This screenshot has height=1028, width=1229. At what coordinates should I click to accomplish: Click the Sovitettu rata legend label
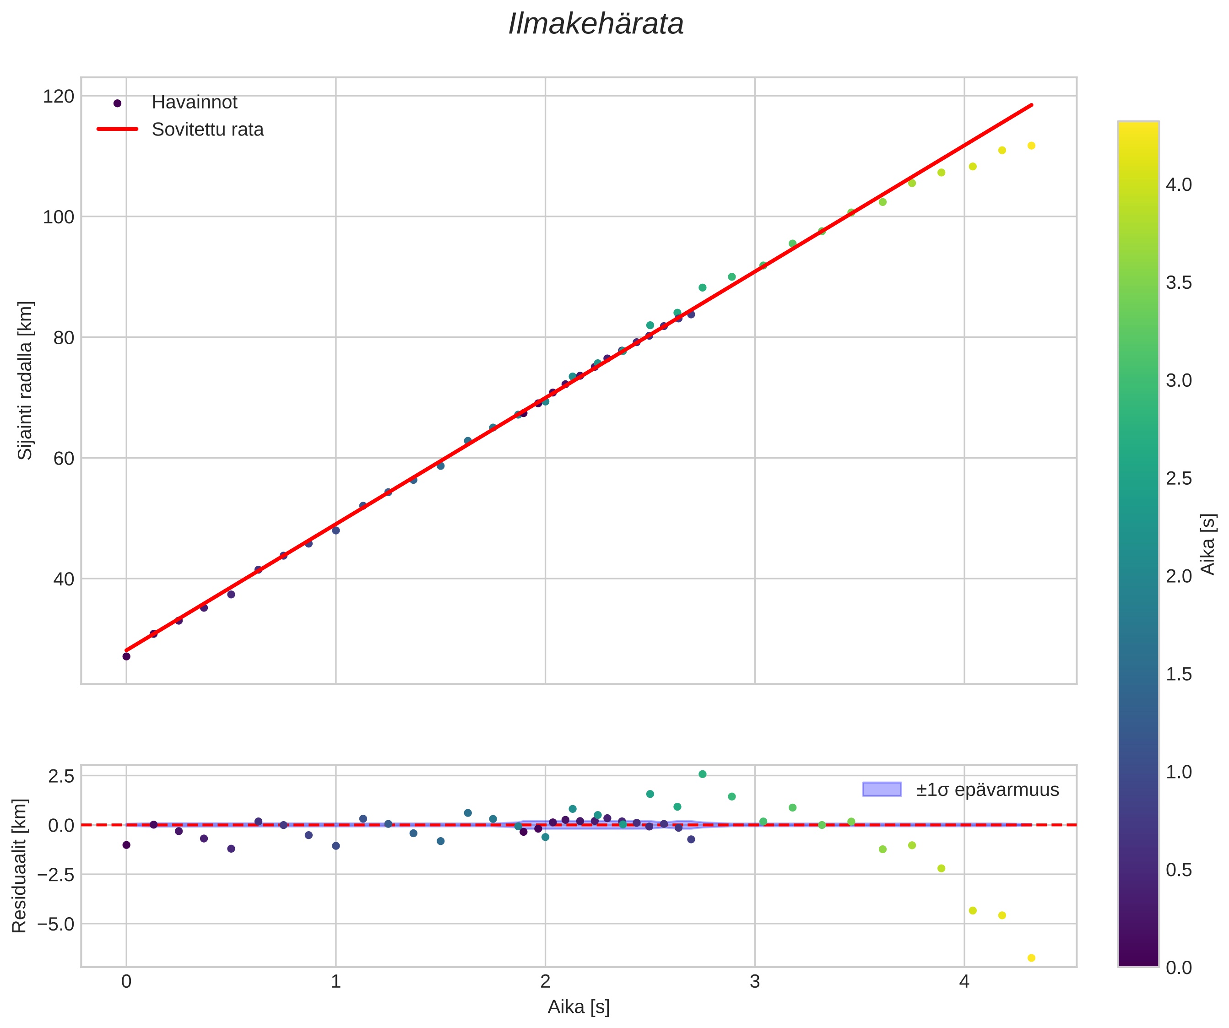(208, 130)
